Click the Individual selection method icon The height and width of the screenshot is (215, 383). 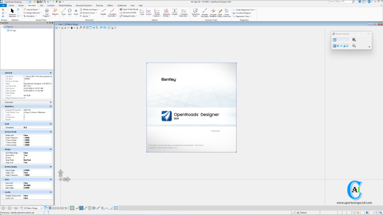coord(335,39)
